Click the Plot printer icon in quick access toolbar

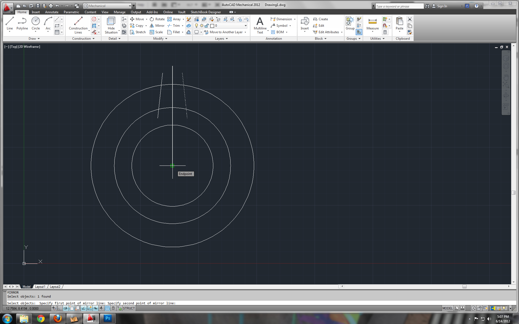click(x=51, y=6)
